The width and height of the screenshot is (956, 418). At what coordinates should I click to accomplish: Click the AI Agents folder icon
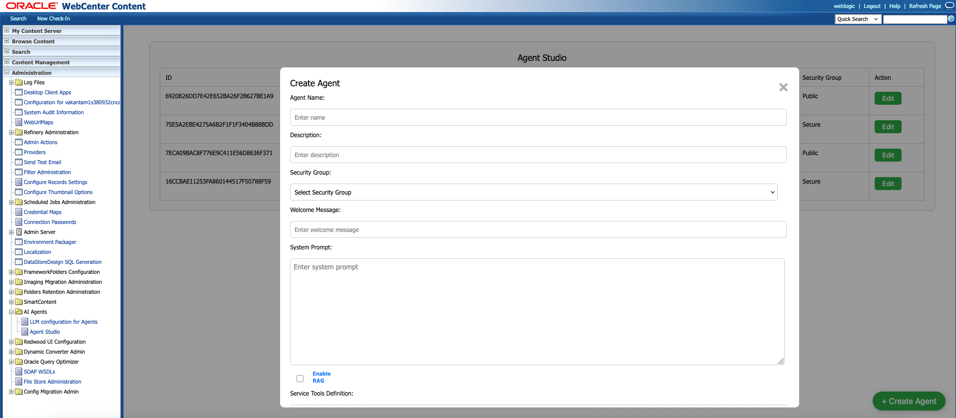point(19,312)
